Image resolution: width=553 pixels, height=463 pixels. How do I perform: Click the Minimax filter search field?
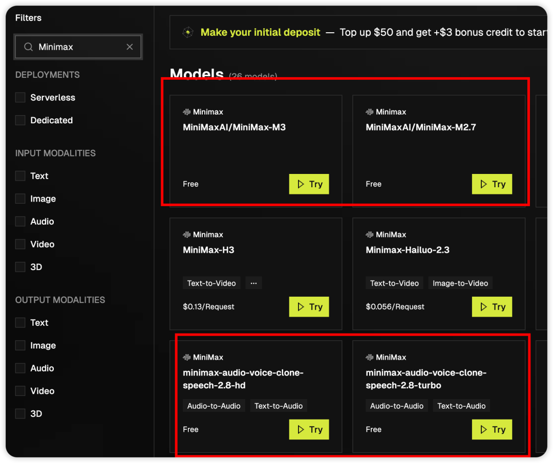coord(78,47)
